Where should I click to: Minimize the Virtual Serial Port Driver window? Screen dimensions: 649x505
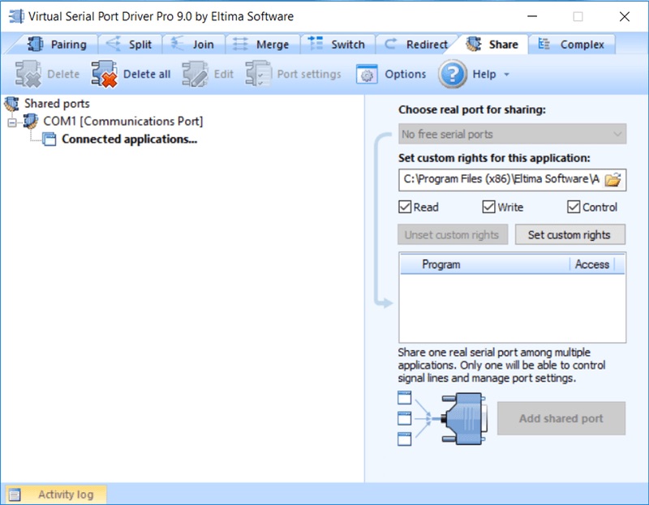coord(532,16)
